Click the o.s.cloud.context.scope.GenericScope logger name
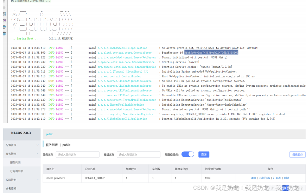 point(125,53)
